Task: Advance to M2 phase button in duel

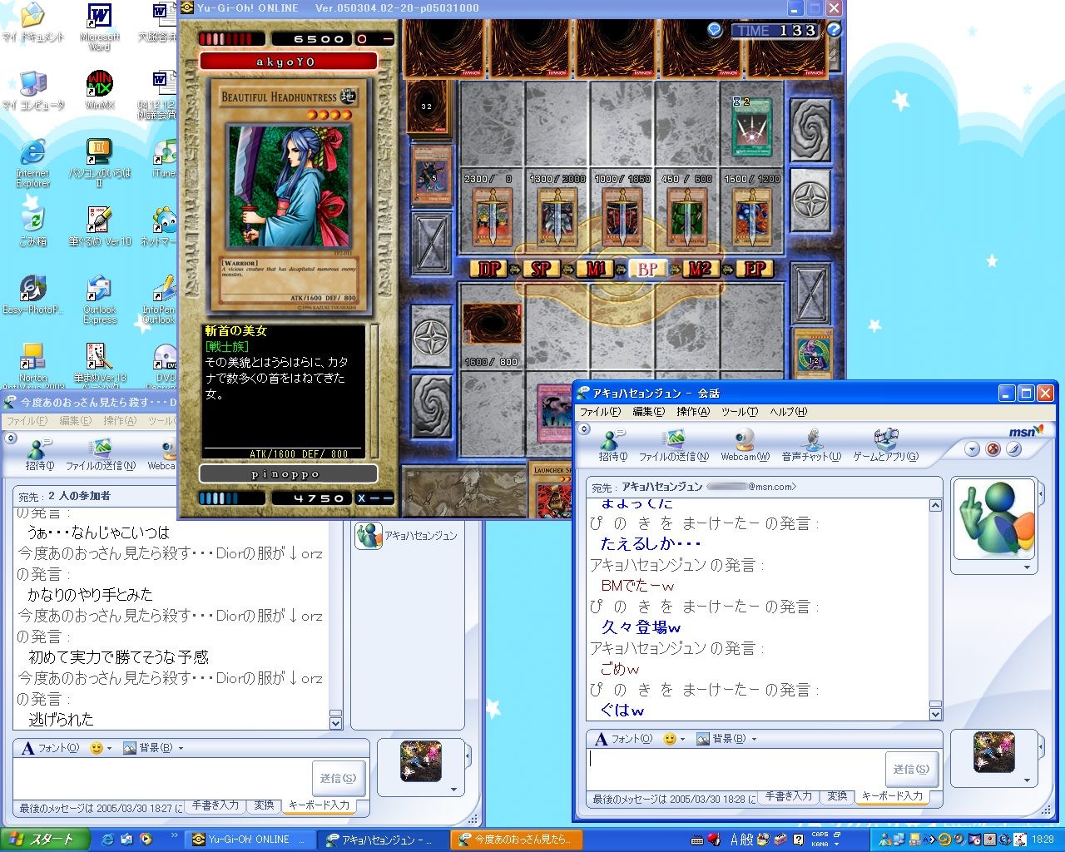Action: pyautogui.click(x=699, y=269)
